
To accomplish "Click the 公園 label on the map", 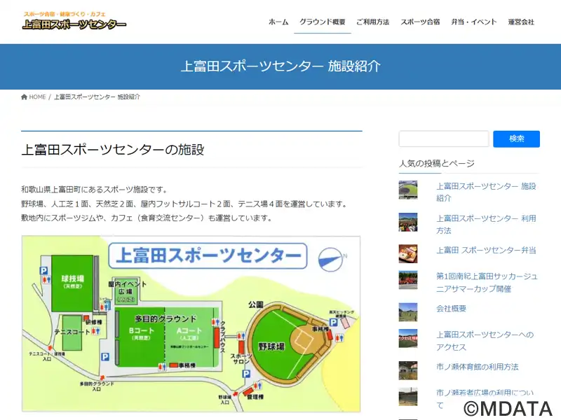I will click(x=256, y=304).
